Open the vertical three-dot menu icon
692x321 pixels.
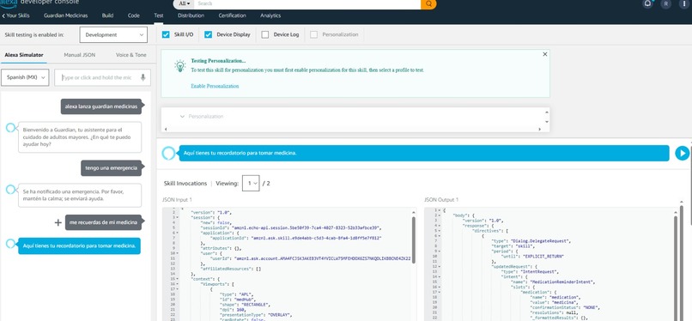coord(684,3)
